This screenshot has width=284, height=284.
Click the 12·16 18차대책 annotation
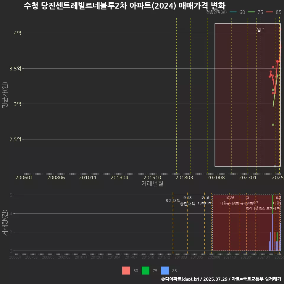(204, 201)
